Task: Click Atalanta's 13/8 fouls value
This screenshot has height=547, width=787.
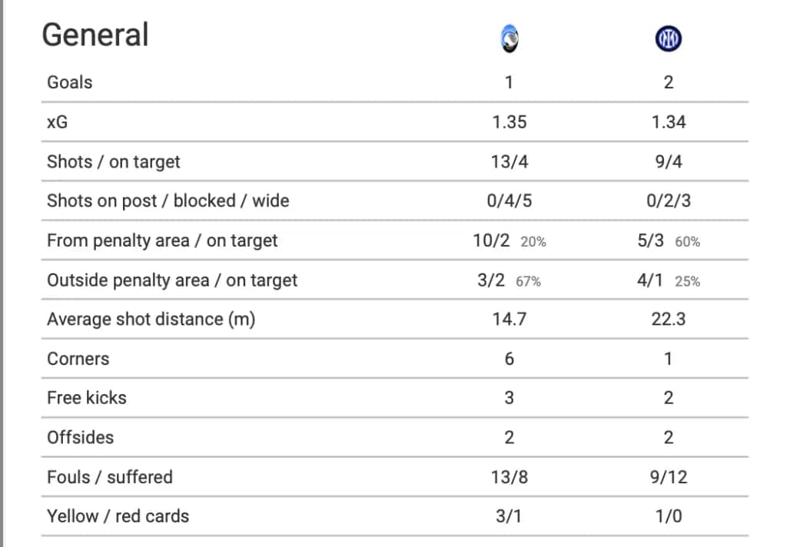Action: click(510, 477)
